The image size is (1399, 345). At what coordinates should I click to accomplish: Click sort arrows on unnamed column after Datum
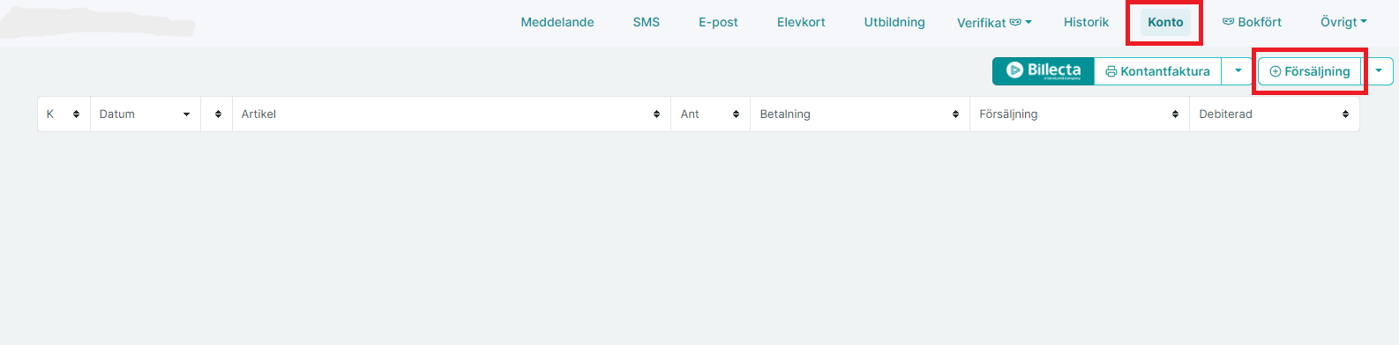pos(218,114)
